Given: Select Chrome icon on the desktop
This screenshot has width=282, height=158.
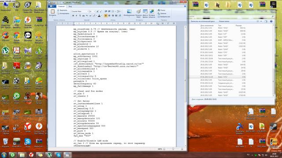Looking at the screenshot, I should 17,37.
